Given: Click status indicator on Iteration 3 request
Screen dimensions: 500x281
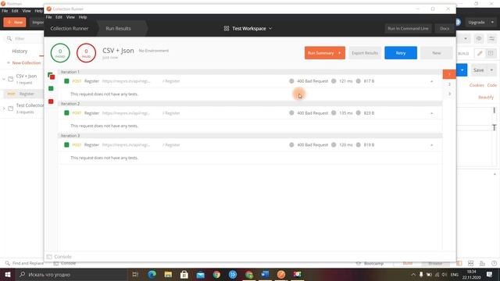Looking at the screenshot, I should 66,144.
